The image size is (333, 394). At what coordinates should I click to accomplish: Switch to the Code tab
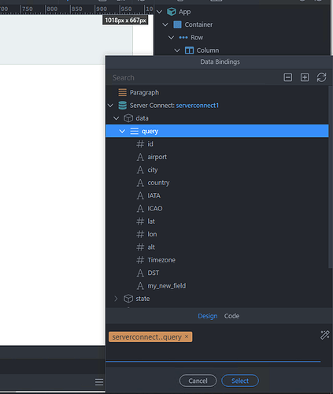231,316
